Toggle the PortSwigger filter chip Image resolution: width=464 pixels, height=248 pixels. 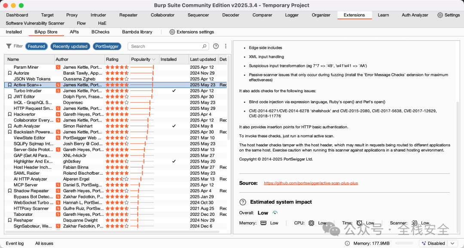click(x=107, y=46)
